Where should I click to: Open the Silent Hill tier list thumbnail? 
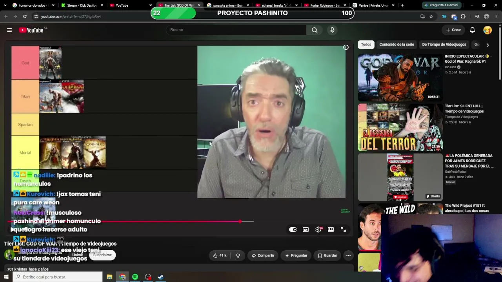400,127
